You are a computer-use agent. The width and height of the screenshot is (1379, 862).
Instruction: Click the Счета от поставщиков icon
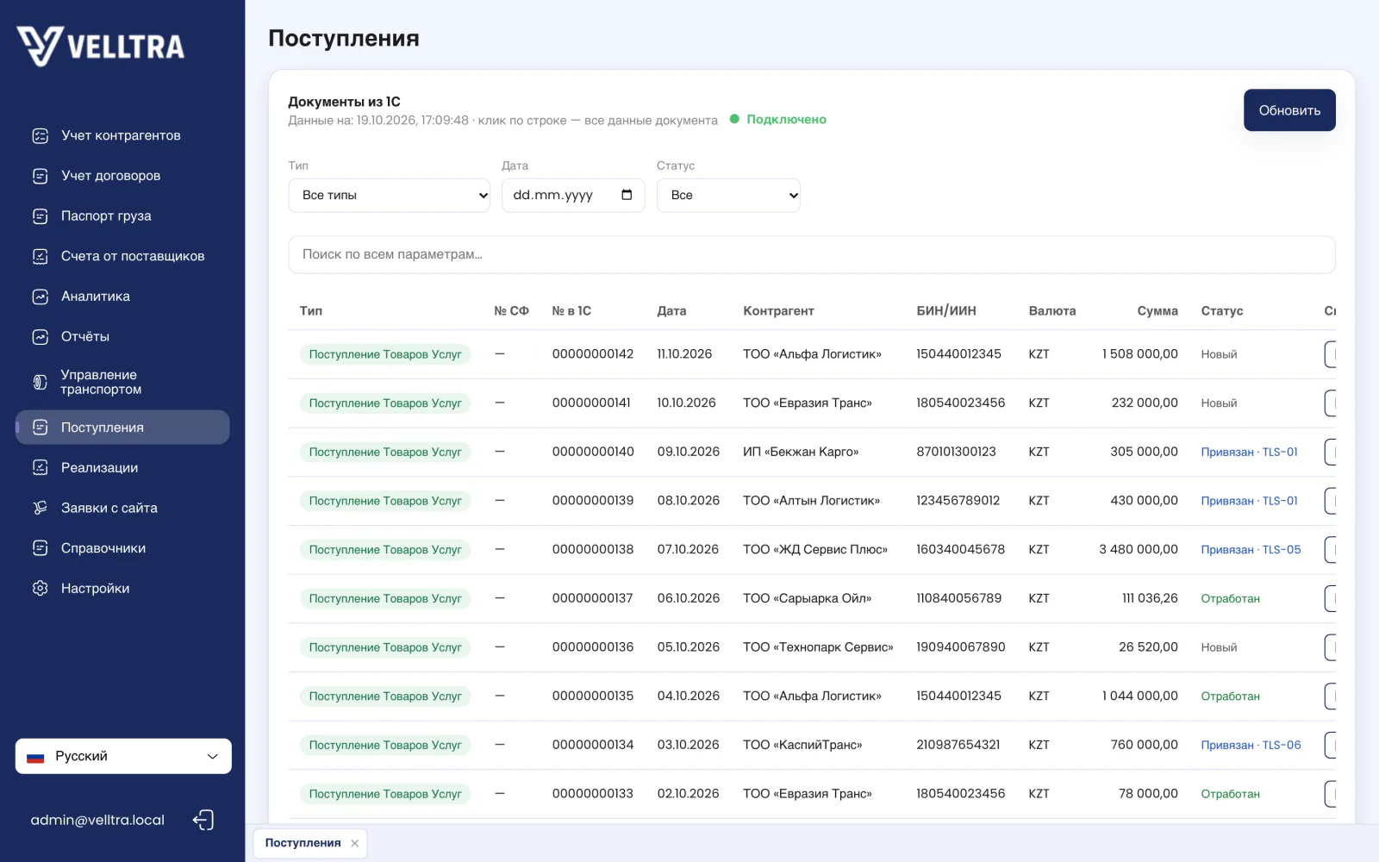[40, 256]
